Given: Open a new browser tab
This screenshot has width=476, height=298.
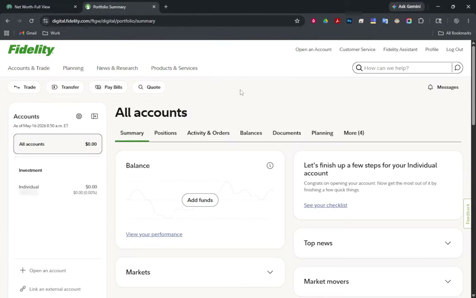Looking at the screenshot, I should [x=166, y=7].
